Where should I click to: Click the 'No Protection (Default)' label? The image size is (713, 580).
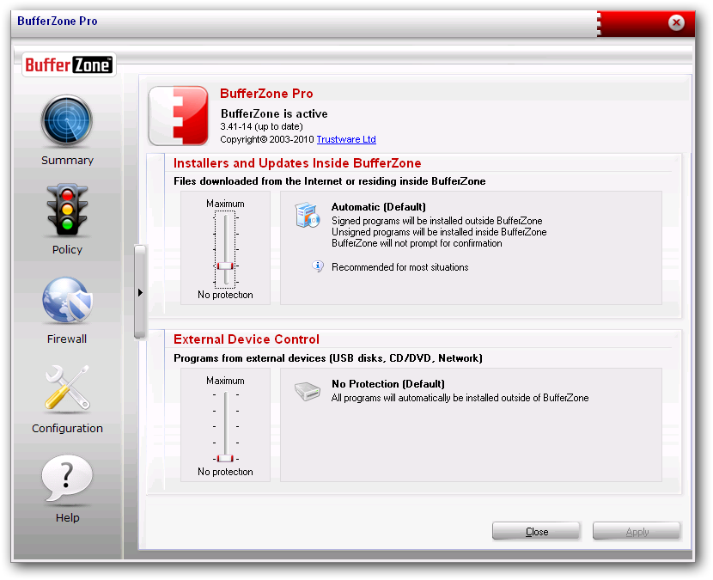coord(388,384)
